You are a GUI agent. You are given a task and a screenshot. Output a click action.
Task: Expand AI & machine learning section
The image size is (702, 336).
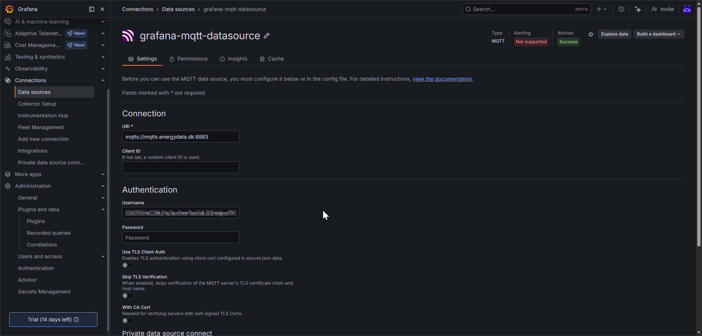tap(103, 22)
